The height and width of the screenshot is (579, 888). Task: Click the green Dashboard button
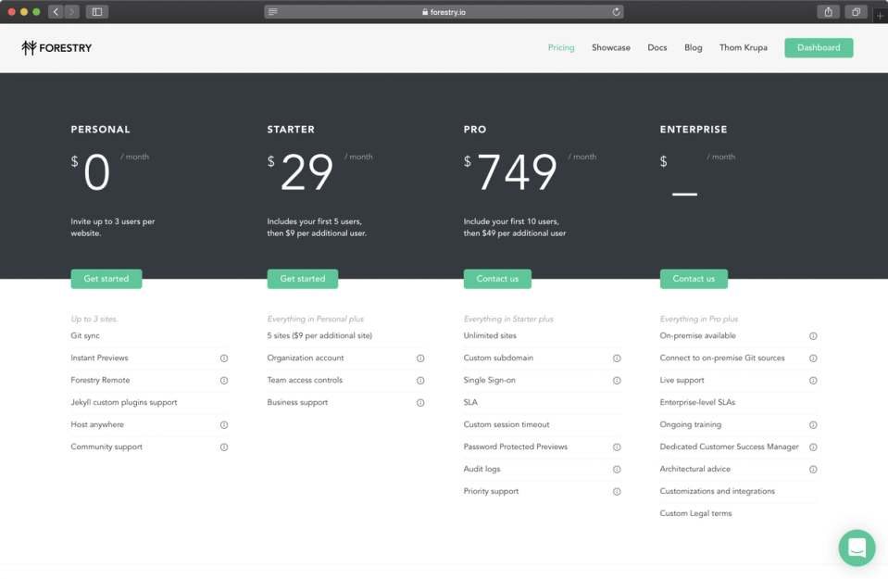coord(819,47)
